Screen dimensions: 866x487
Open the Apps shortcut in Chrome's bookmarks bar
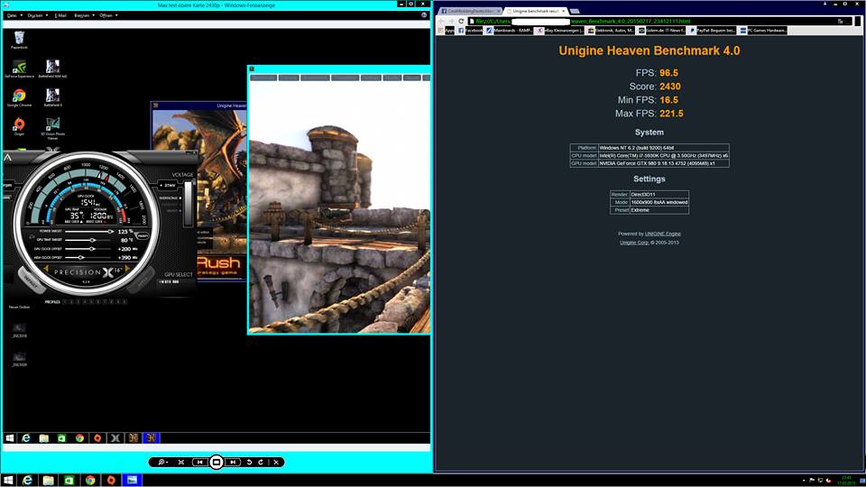point(447,31)
